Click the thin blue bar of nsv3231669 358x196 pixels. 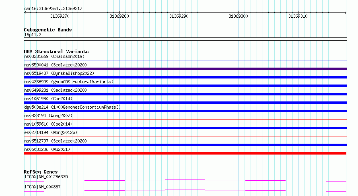coord(185,60)
